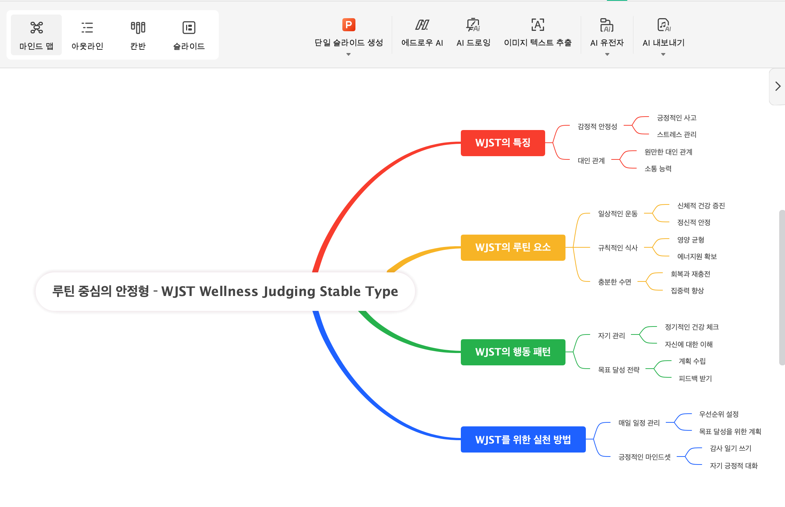Select the 피드백 받기 leaf
Image resolution: width=785 pixels, height=507 pixels.
(695, 378)
